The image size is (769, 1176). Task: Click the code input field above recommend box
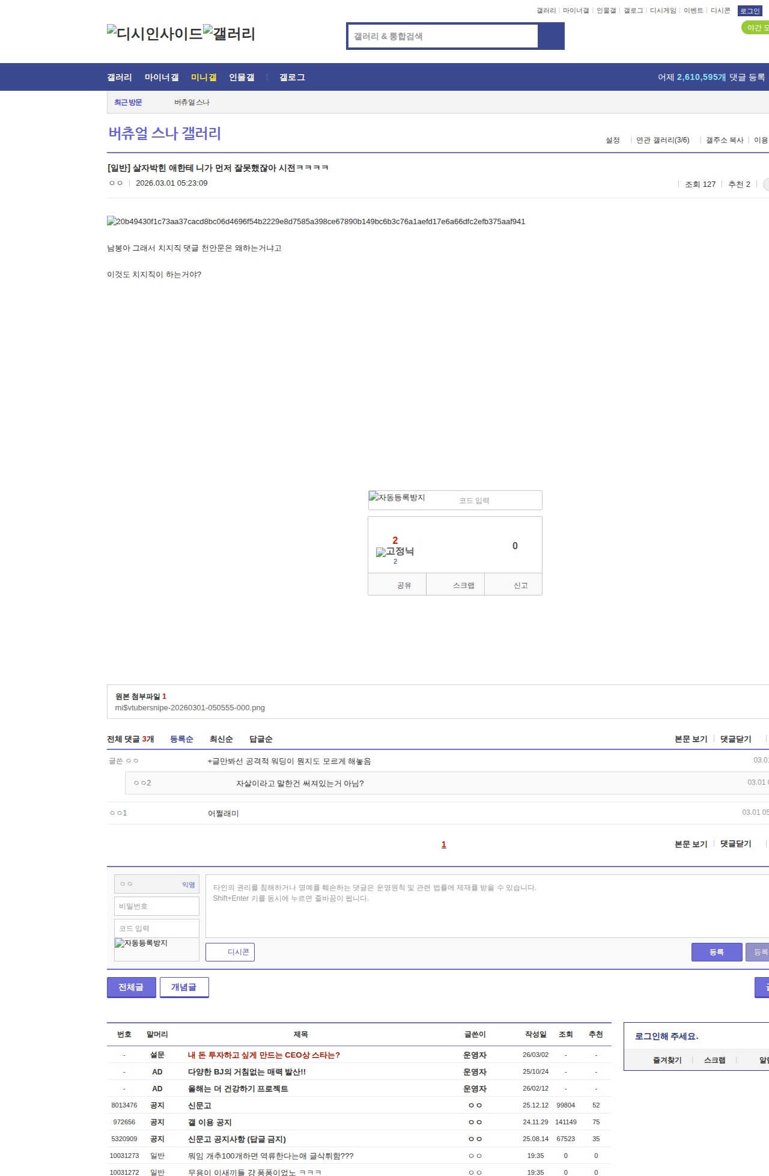(x=497, y=501)
